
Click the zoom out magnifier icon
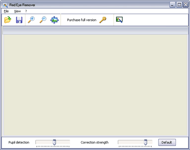click(x=43, y=20)
